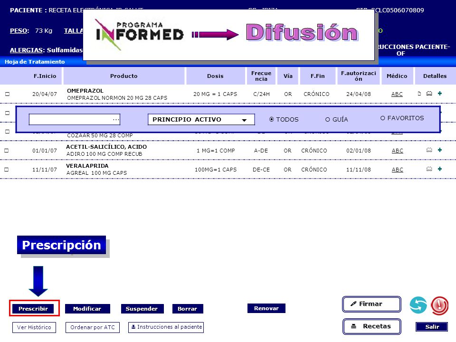Click the PESO label link
This screenshot has height=342, width=456.
click(x=19, y=30)
